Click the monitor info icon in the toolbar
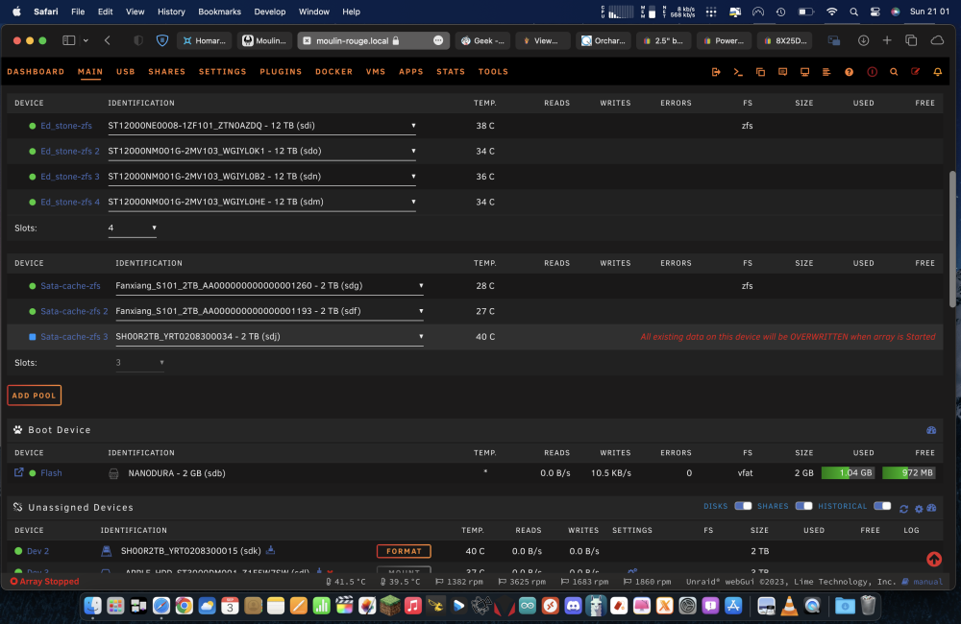The height and width of the screenshot is (624, 961). tap(804, 72)
